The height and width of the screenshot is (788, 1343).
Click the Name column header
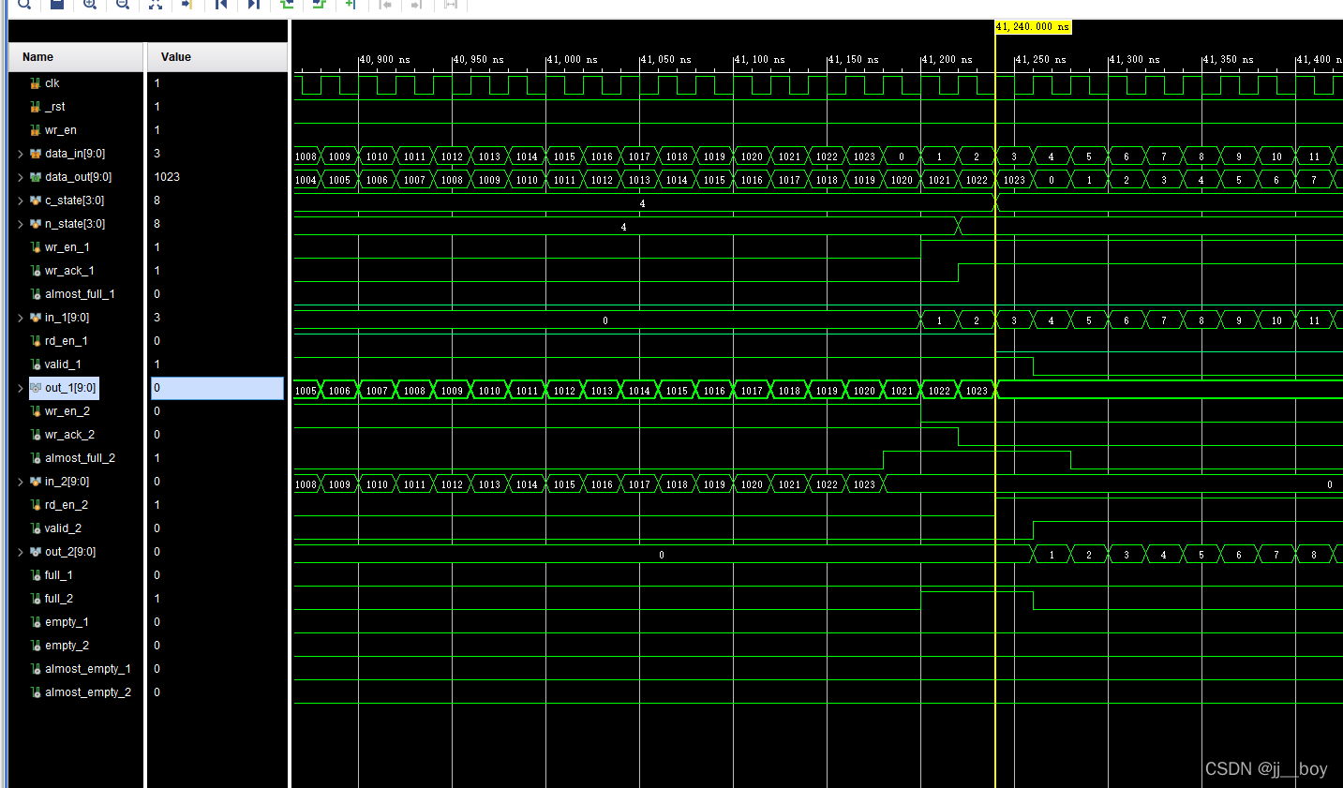pyautogui.click(x=37, y=56)
